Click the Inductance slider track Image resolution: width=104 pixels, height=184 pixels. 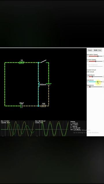(x=96, y=82)
